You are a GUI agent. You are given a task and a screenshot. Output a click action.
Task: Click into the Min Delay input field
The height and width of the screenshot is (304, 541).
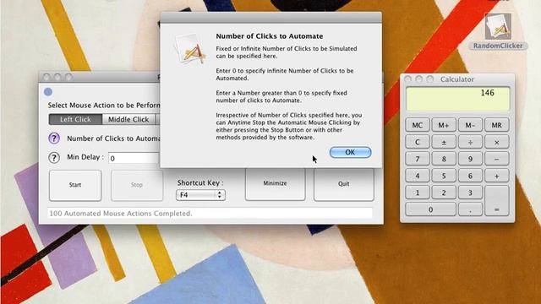pyautogui.click(x=134, y=158)
